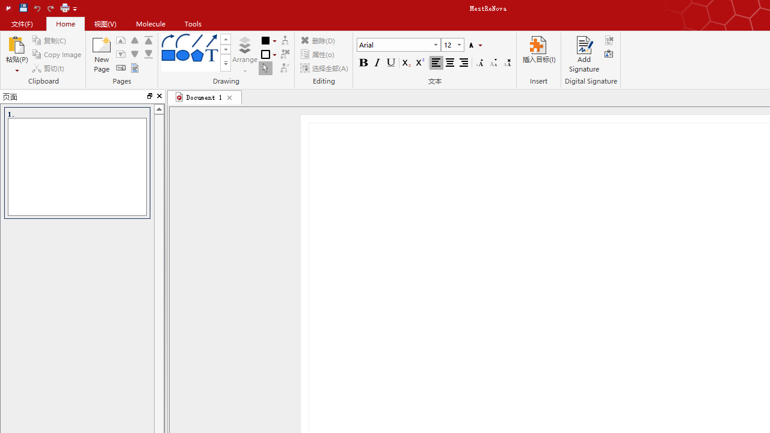Image resolution: width=770 pixels, height=433 pixels.
Task: Click the New Page icon
Action: [x=102, y=46]
